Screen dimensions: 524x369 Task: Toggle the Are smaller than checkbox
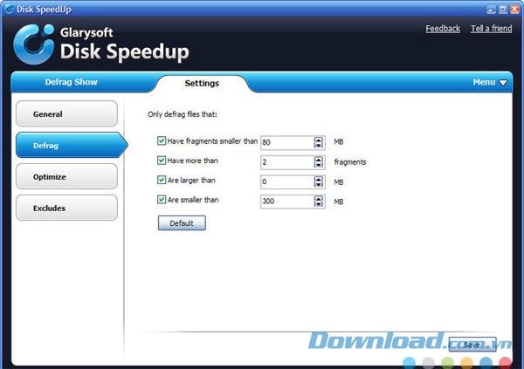tap(162, 200)
